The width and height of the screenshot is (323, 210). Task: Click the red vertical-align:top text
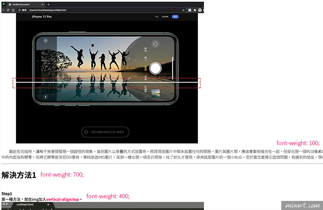(x=63, y=199)
